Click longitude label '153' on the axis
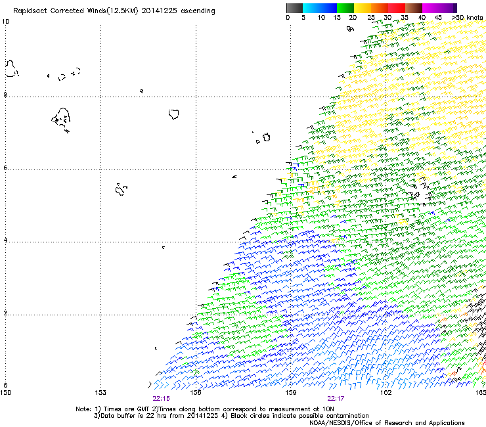Screen dimensions: 486x427 click(x=100, y=393)
